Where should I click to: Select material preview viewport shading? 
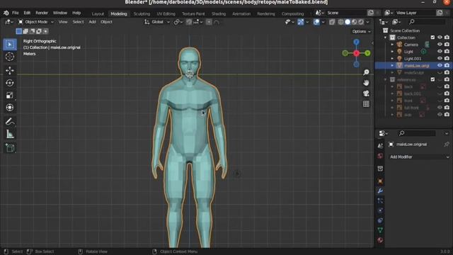354,22
